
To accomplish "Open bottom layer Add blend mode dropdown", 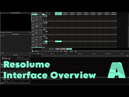I will (38, 46).
